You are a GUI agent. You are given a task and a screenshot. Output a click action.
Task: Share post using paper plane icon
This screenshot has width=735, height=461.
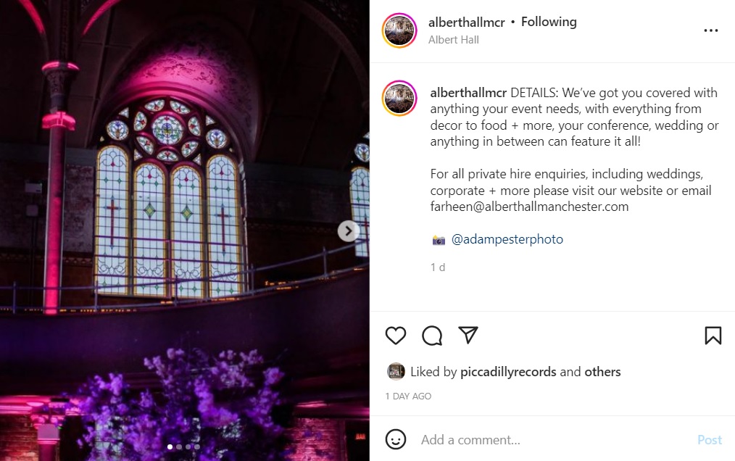point(468,335)
